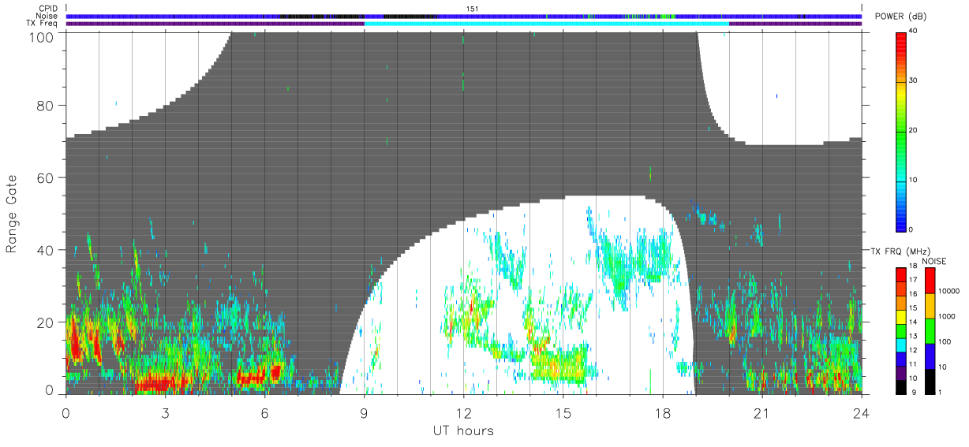Click the CPID value 151
This screenshot has height=447, width=969.
pyautogui.click(x=473, y=9)
